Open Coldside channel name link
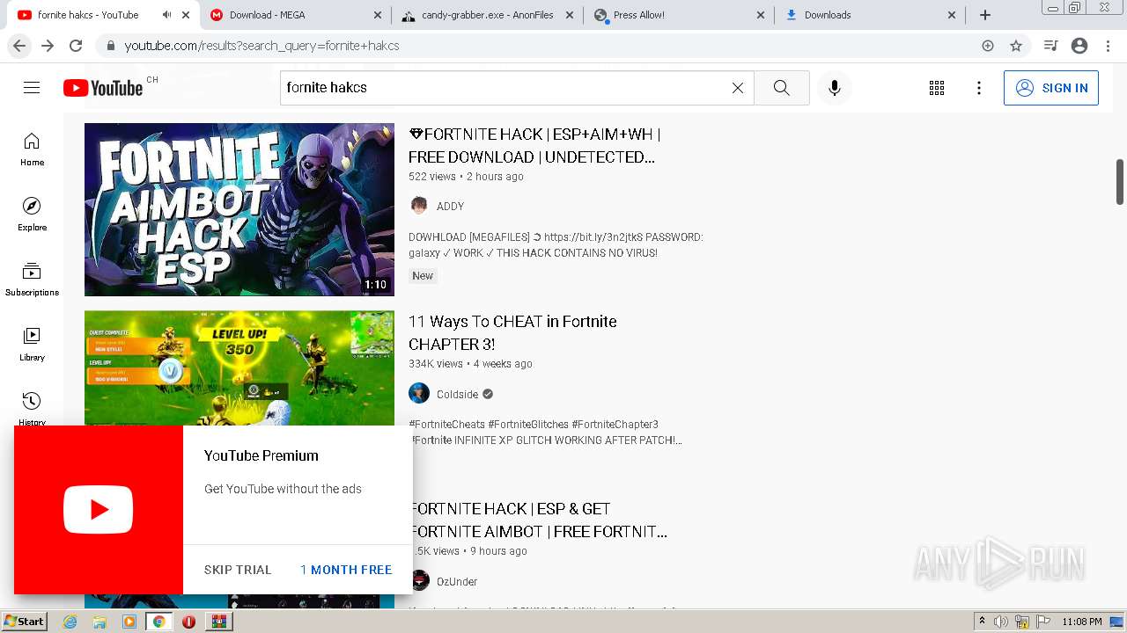 (x=458, y=395)
